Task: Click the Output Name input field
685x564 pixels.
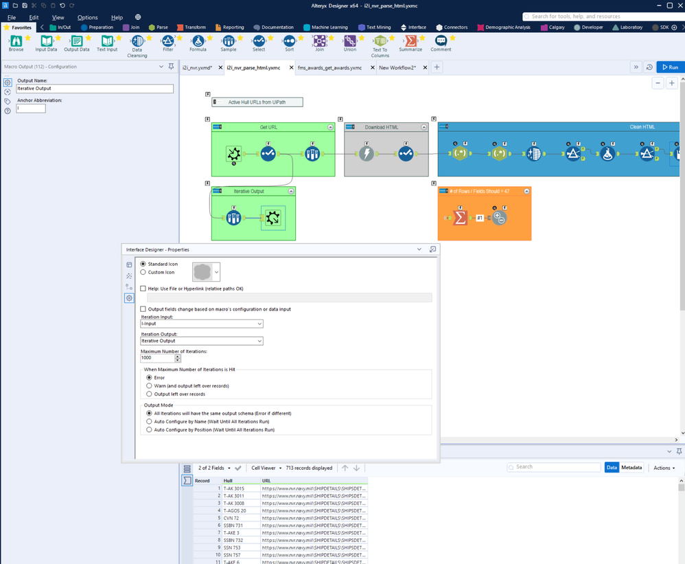Action: (95, 89)
